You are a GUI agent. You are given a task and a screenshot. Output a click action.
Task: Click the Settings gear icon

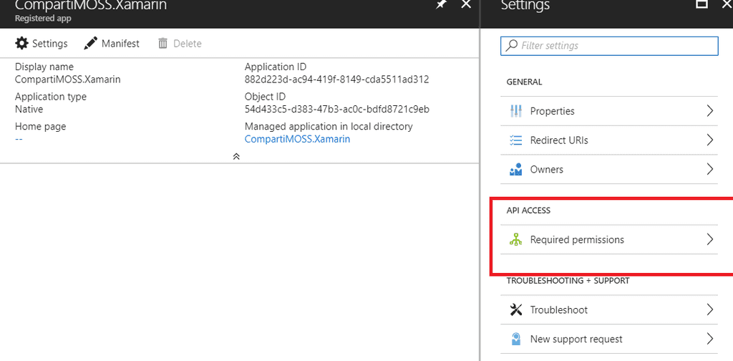(x=21, y=44)
